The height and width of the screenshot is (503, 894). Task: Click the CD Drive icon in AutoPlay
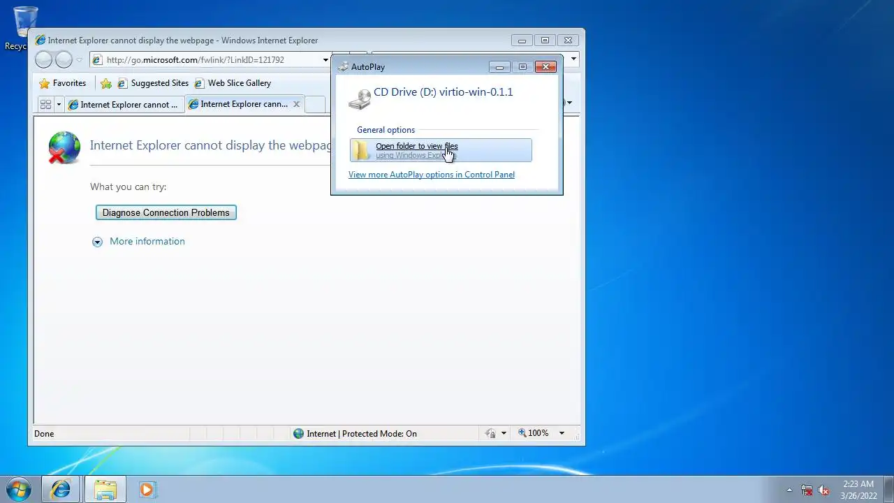[360, 99]
